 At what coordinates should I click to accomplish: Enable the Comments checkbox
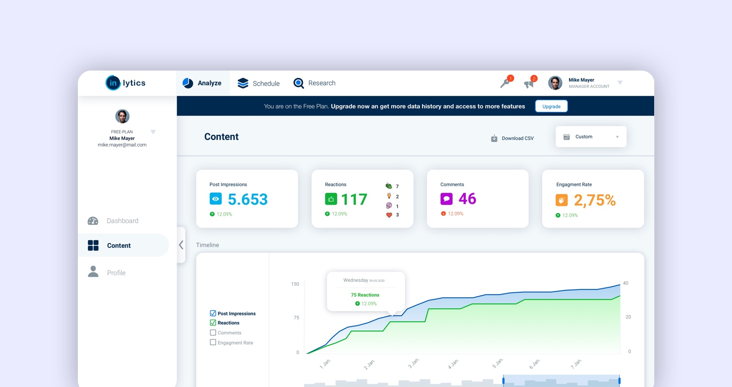point(213,332)
